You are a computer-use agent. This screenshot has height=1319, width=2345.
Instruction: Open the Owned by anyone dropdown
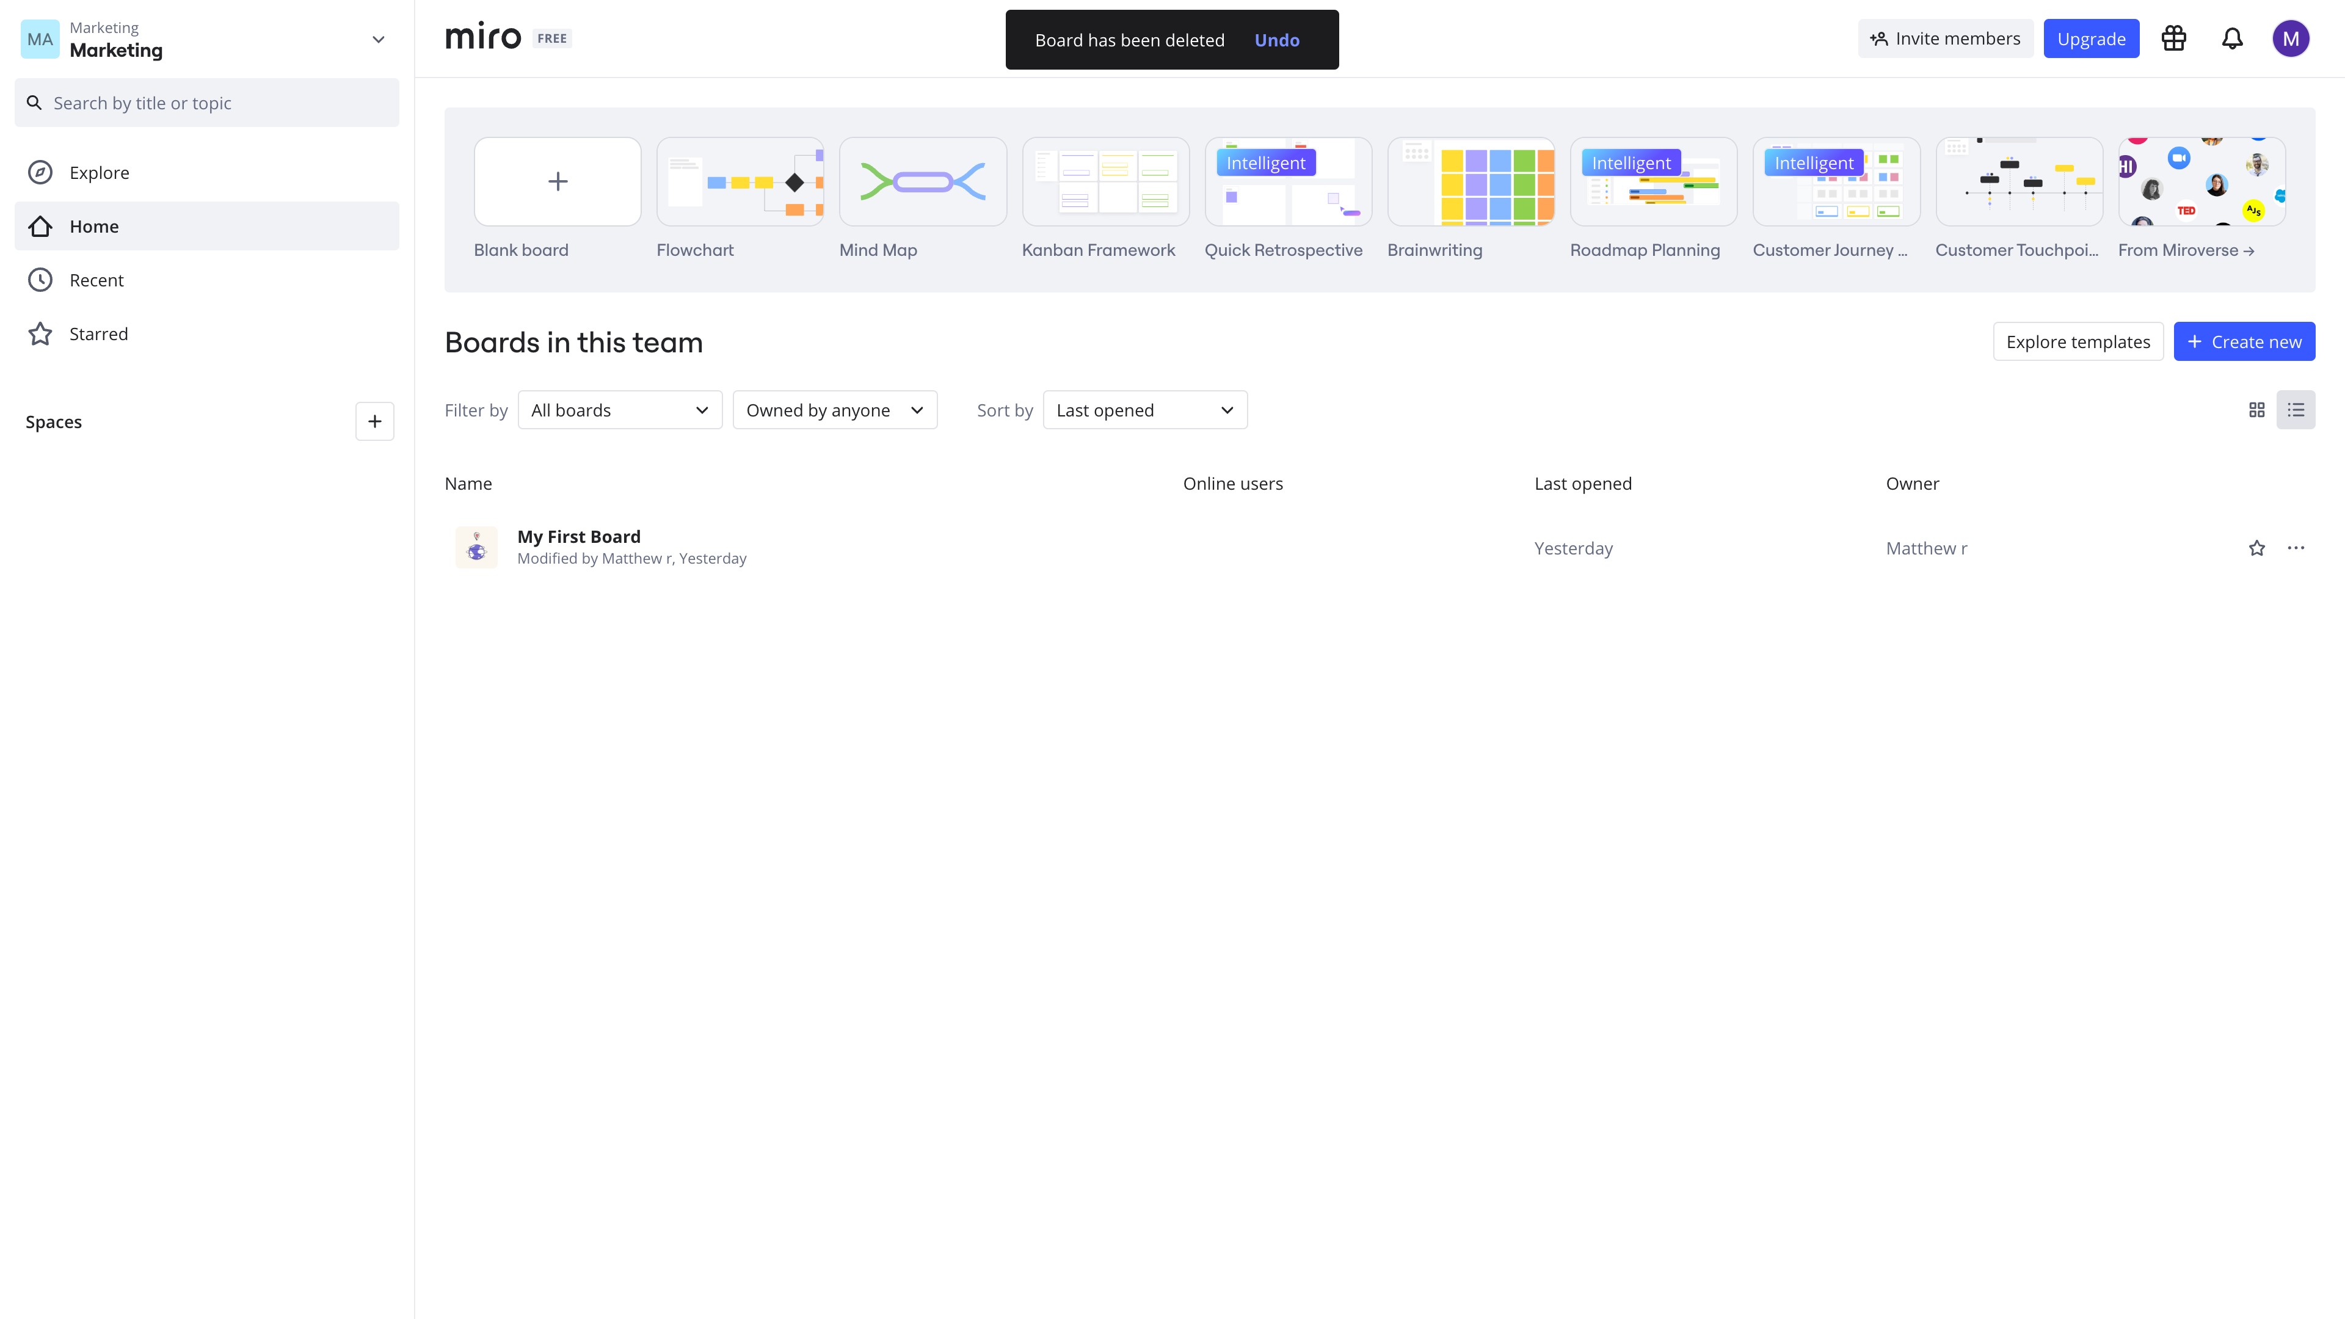[835, 410]
